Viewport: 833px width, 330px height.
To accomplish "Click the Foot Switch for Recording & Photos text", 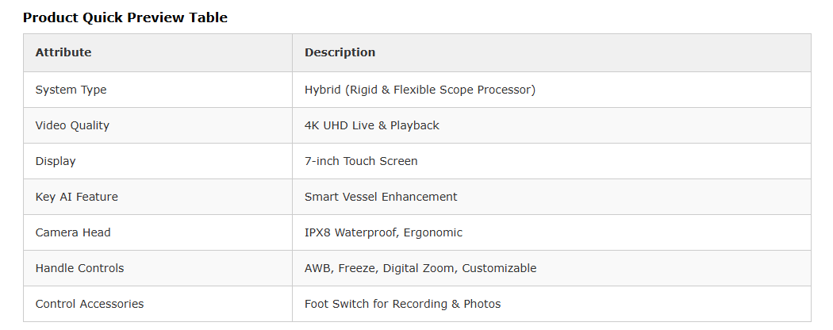I will point(402,304).
